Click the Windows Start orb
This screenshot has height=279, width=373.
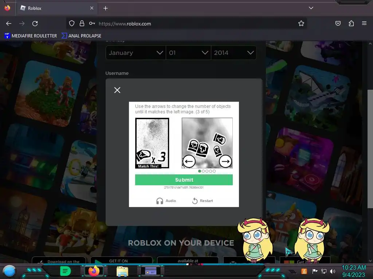9,271
